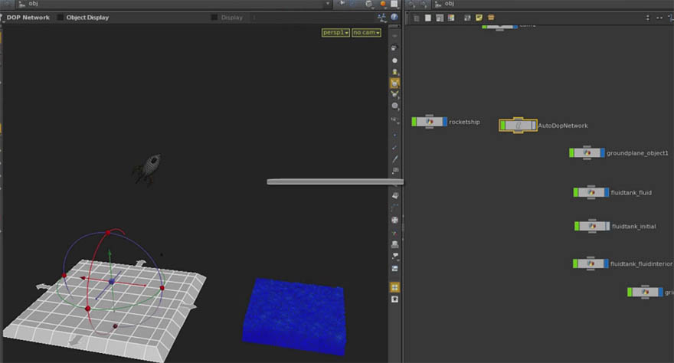Click the headlight icon in viewport side toolbar
The image size is (674, 363).
pos(394,72)
